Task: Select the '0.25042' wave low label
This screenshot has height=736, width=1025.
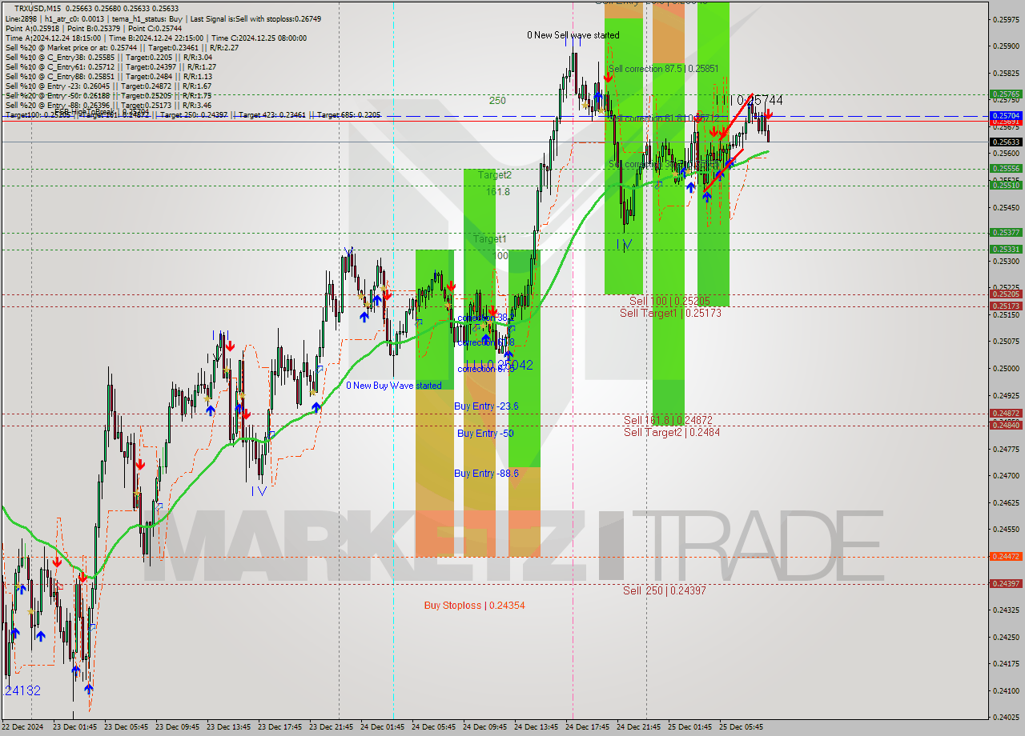Action: tap(510, 365)
